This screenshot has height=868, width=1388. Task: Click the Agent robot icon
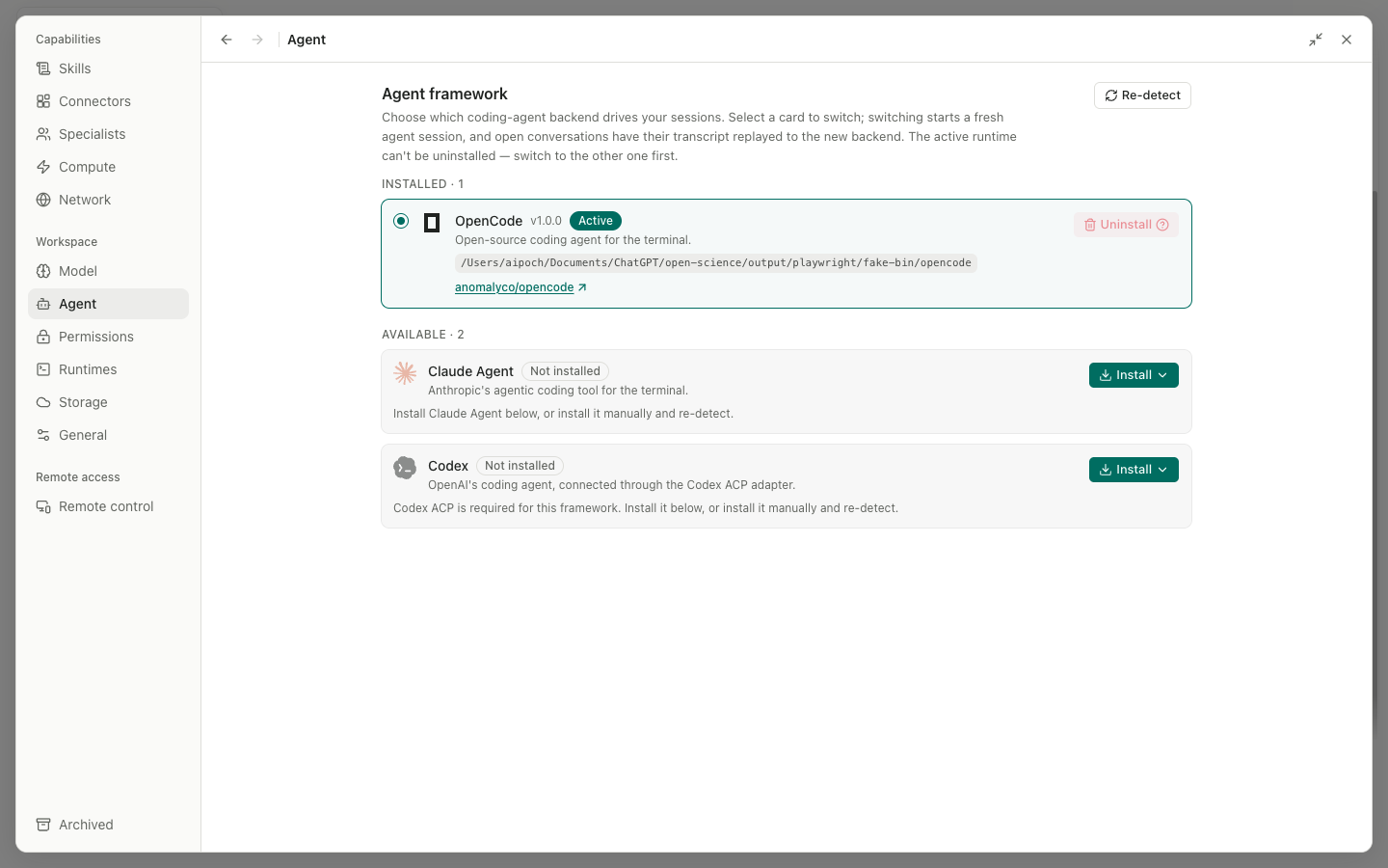tap(43, 304)
